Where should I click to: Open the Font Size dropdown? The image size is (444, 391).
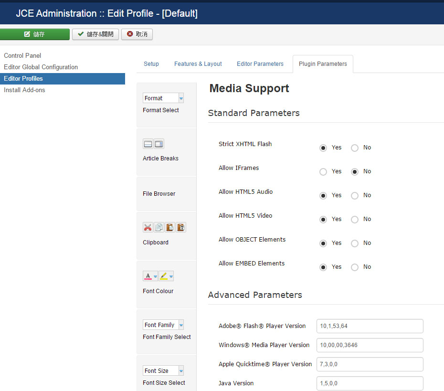[163, 370]
